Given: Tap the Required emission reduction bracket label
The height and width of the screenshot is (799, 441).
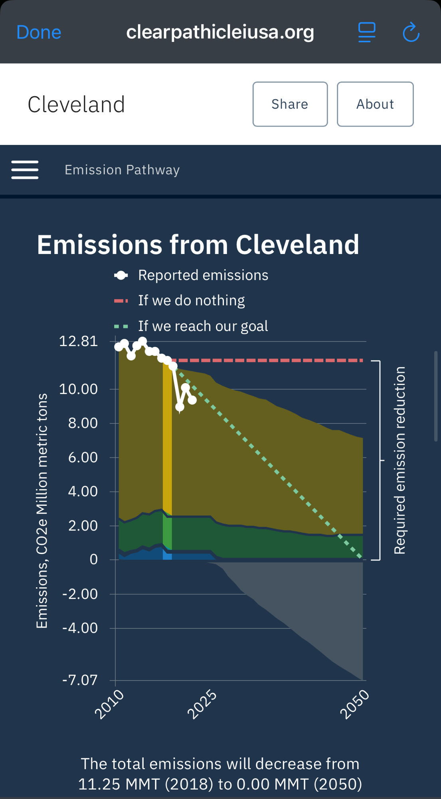Looking at the screenshot, I should coord(399,460).
